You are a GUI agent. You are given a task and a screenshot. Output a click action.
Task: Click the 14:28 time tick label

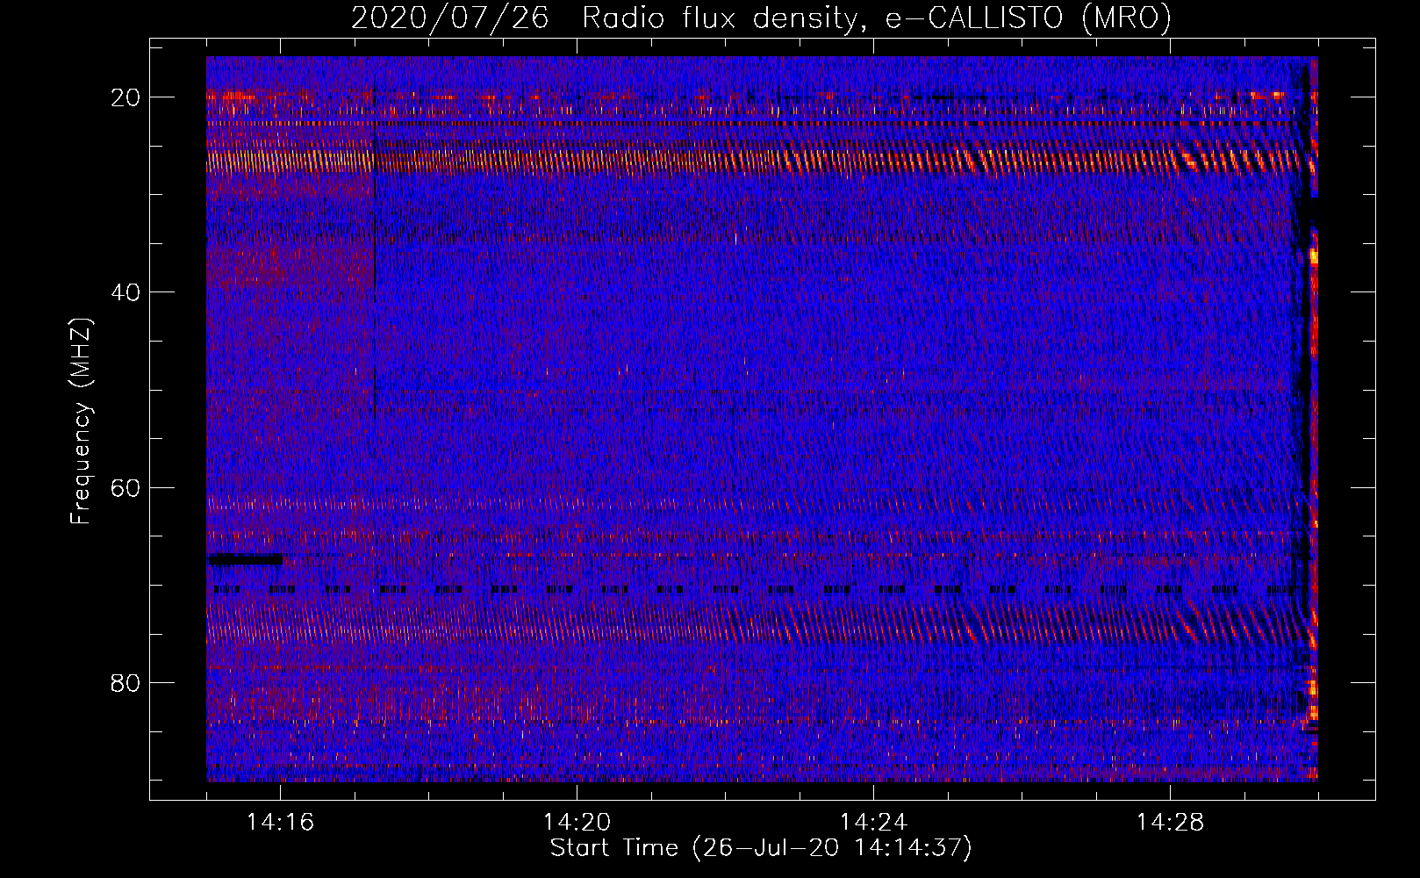pyautogui.click(x=1170, y=823)
